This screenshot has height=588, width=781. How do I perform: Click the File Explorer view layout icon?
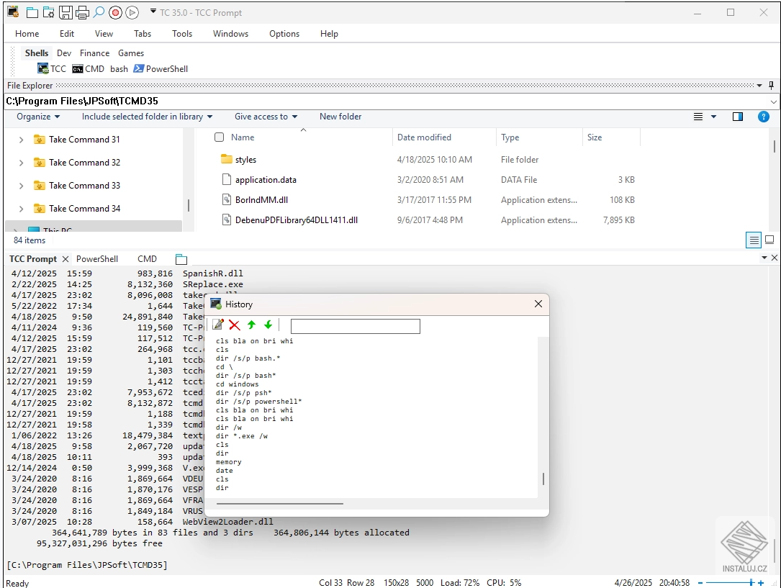click(x=698, y=117)
